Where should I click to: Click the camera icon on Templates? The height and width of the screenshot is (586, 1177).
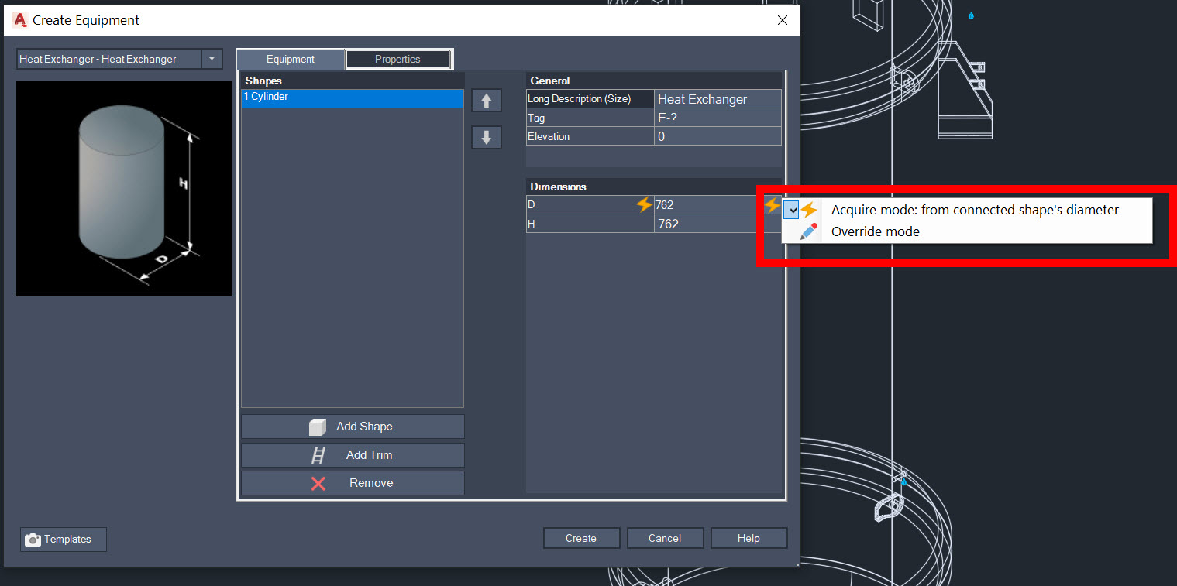coord(32,540)
